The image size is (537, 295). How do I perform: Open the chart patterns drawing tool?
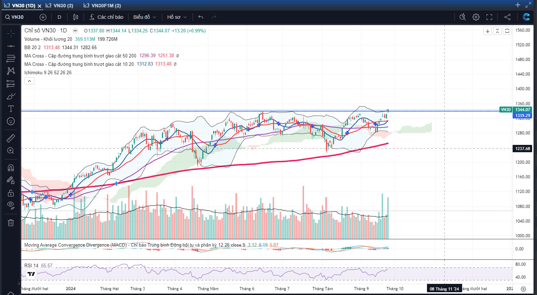(11, 71)
